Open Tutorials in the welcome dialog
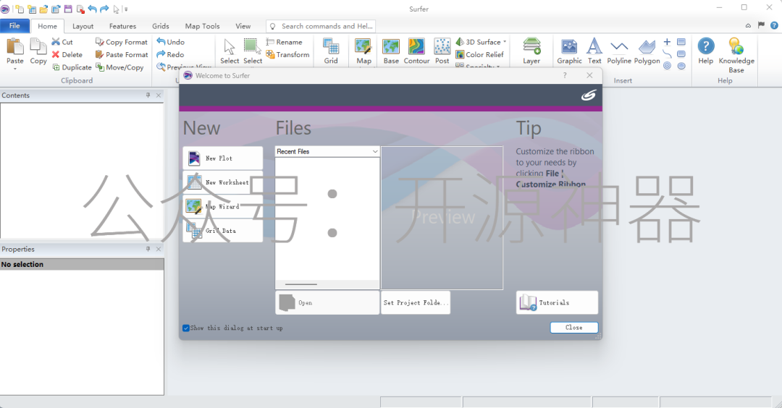The image size is (782, 408). (x=557, y=302)
